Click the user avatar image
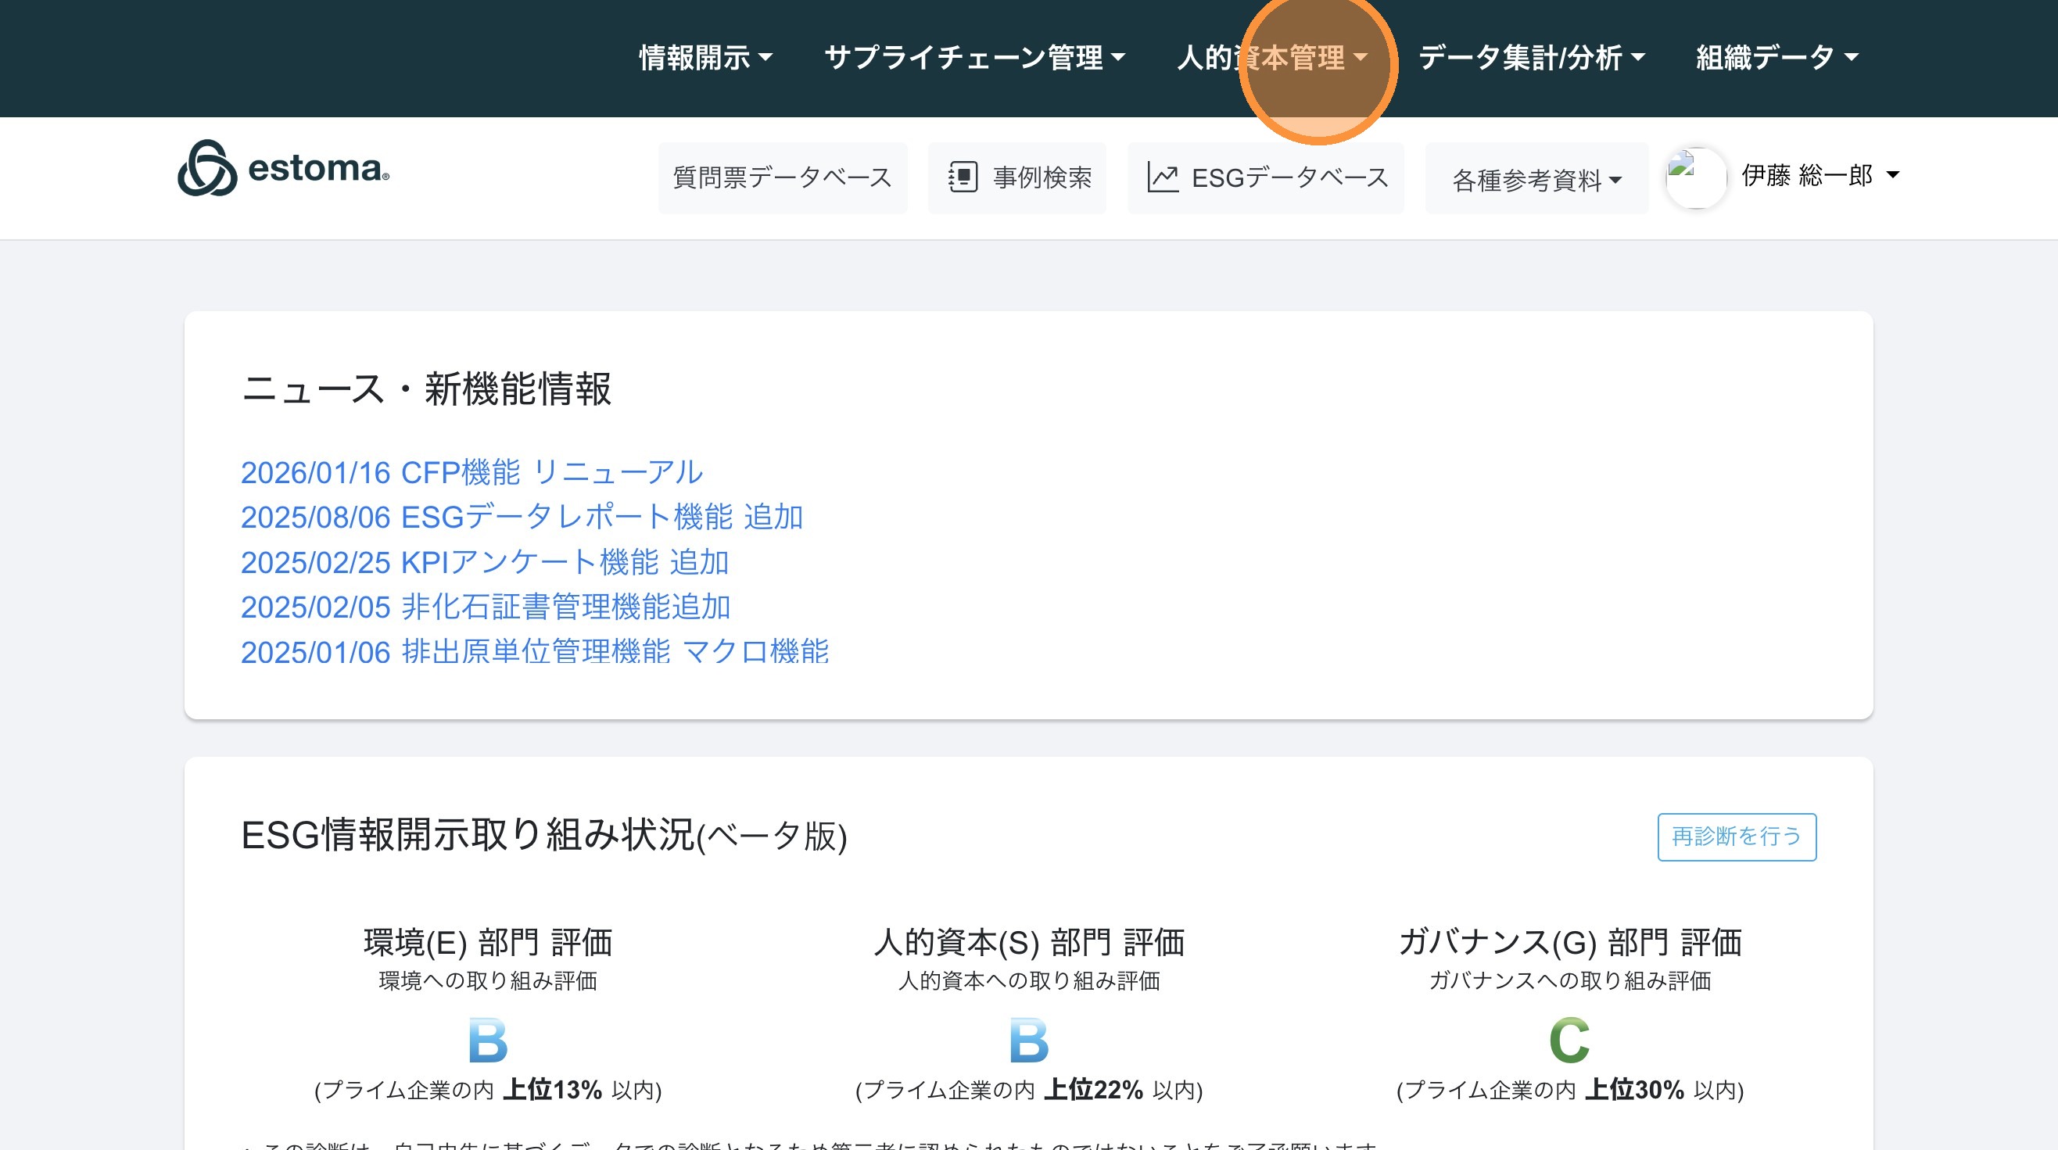Viewport: 2058px width, 1150px height. (x=1695, y=177)
